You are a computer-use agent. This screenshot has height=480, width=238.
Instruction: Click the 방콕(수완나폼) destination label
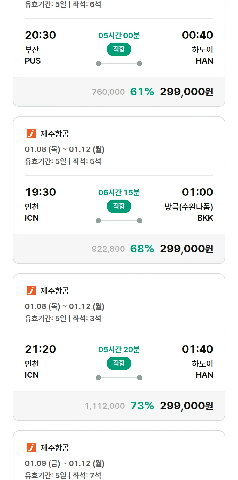pos(188,207)
